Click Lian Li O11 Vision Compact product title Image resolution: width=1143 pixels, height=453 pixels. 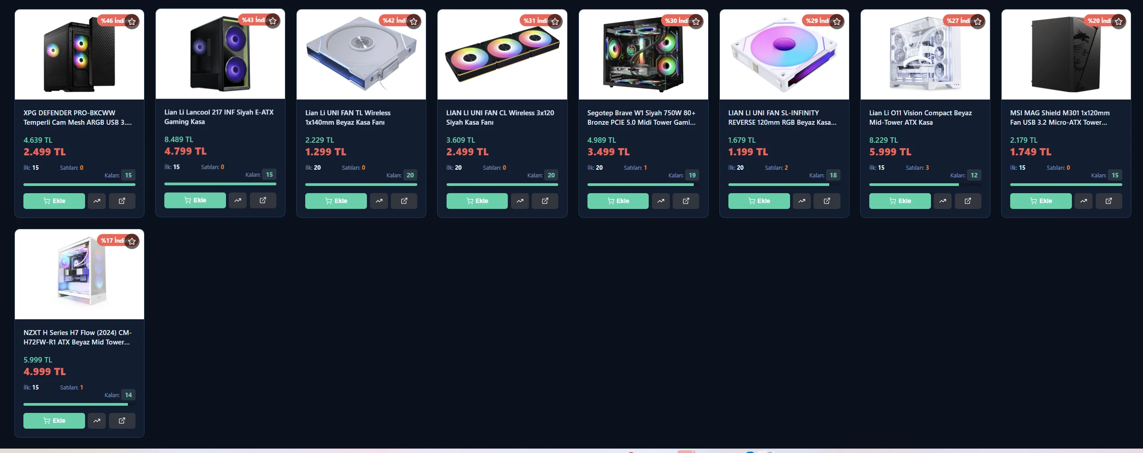pos(920,118)
